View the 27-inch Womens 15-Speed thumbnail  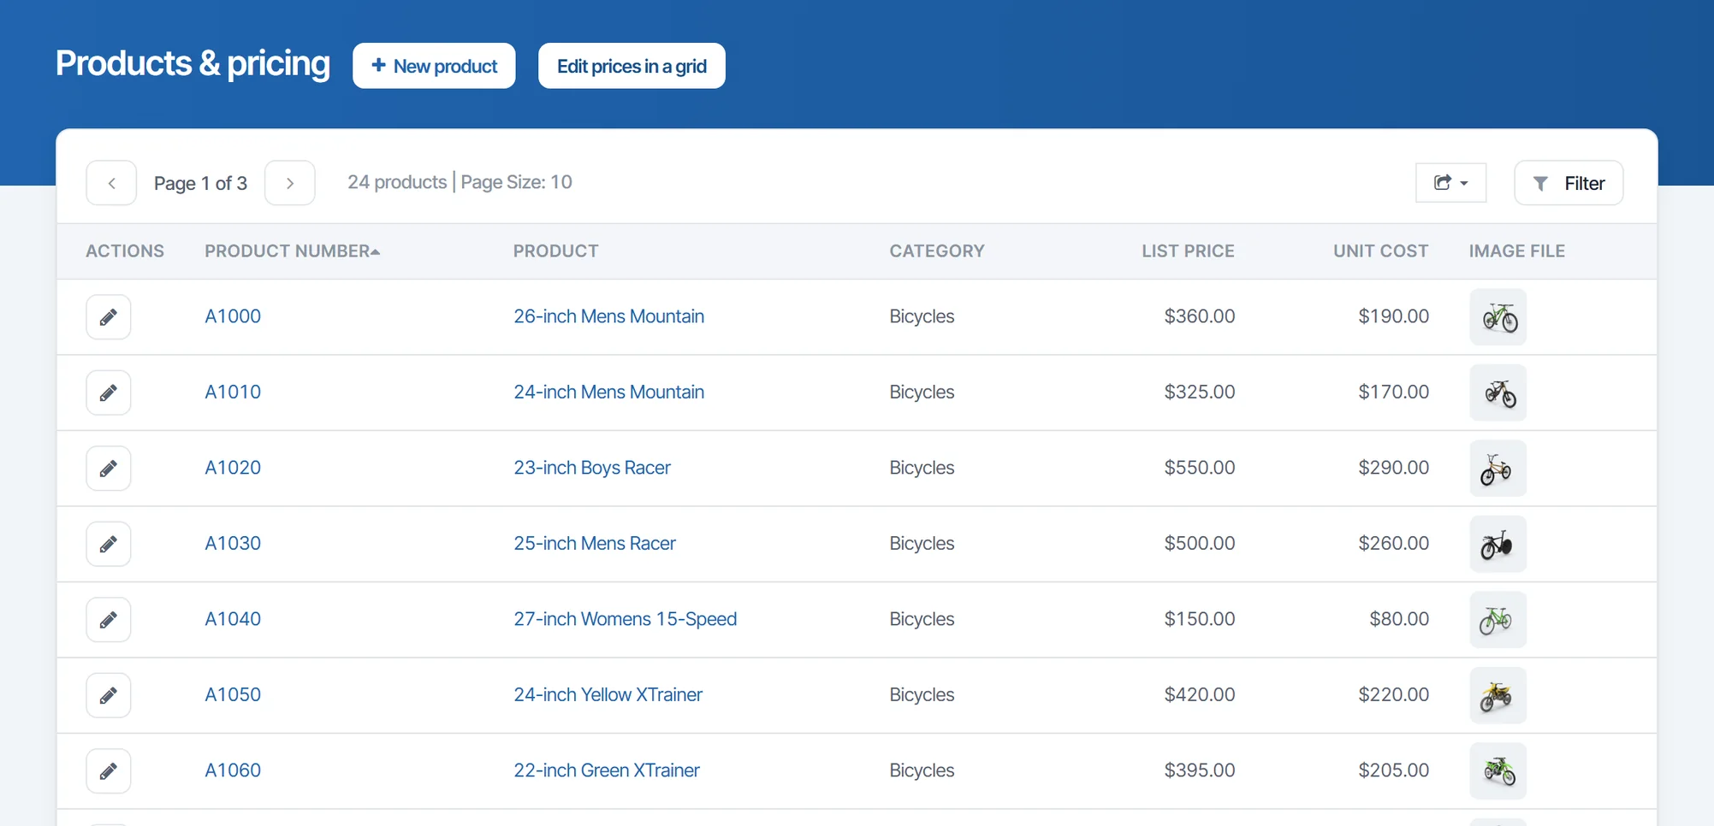point(1498,620)
